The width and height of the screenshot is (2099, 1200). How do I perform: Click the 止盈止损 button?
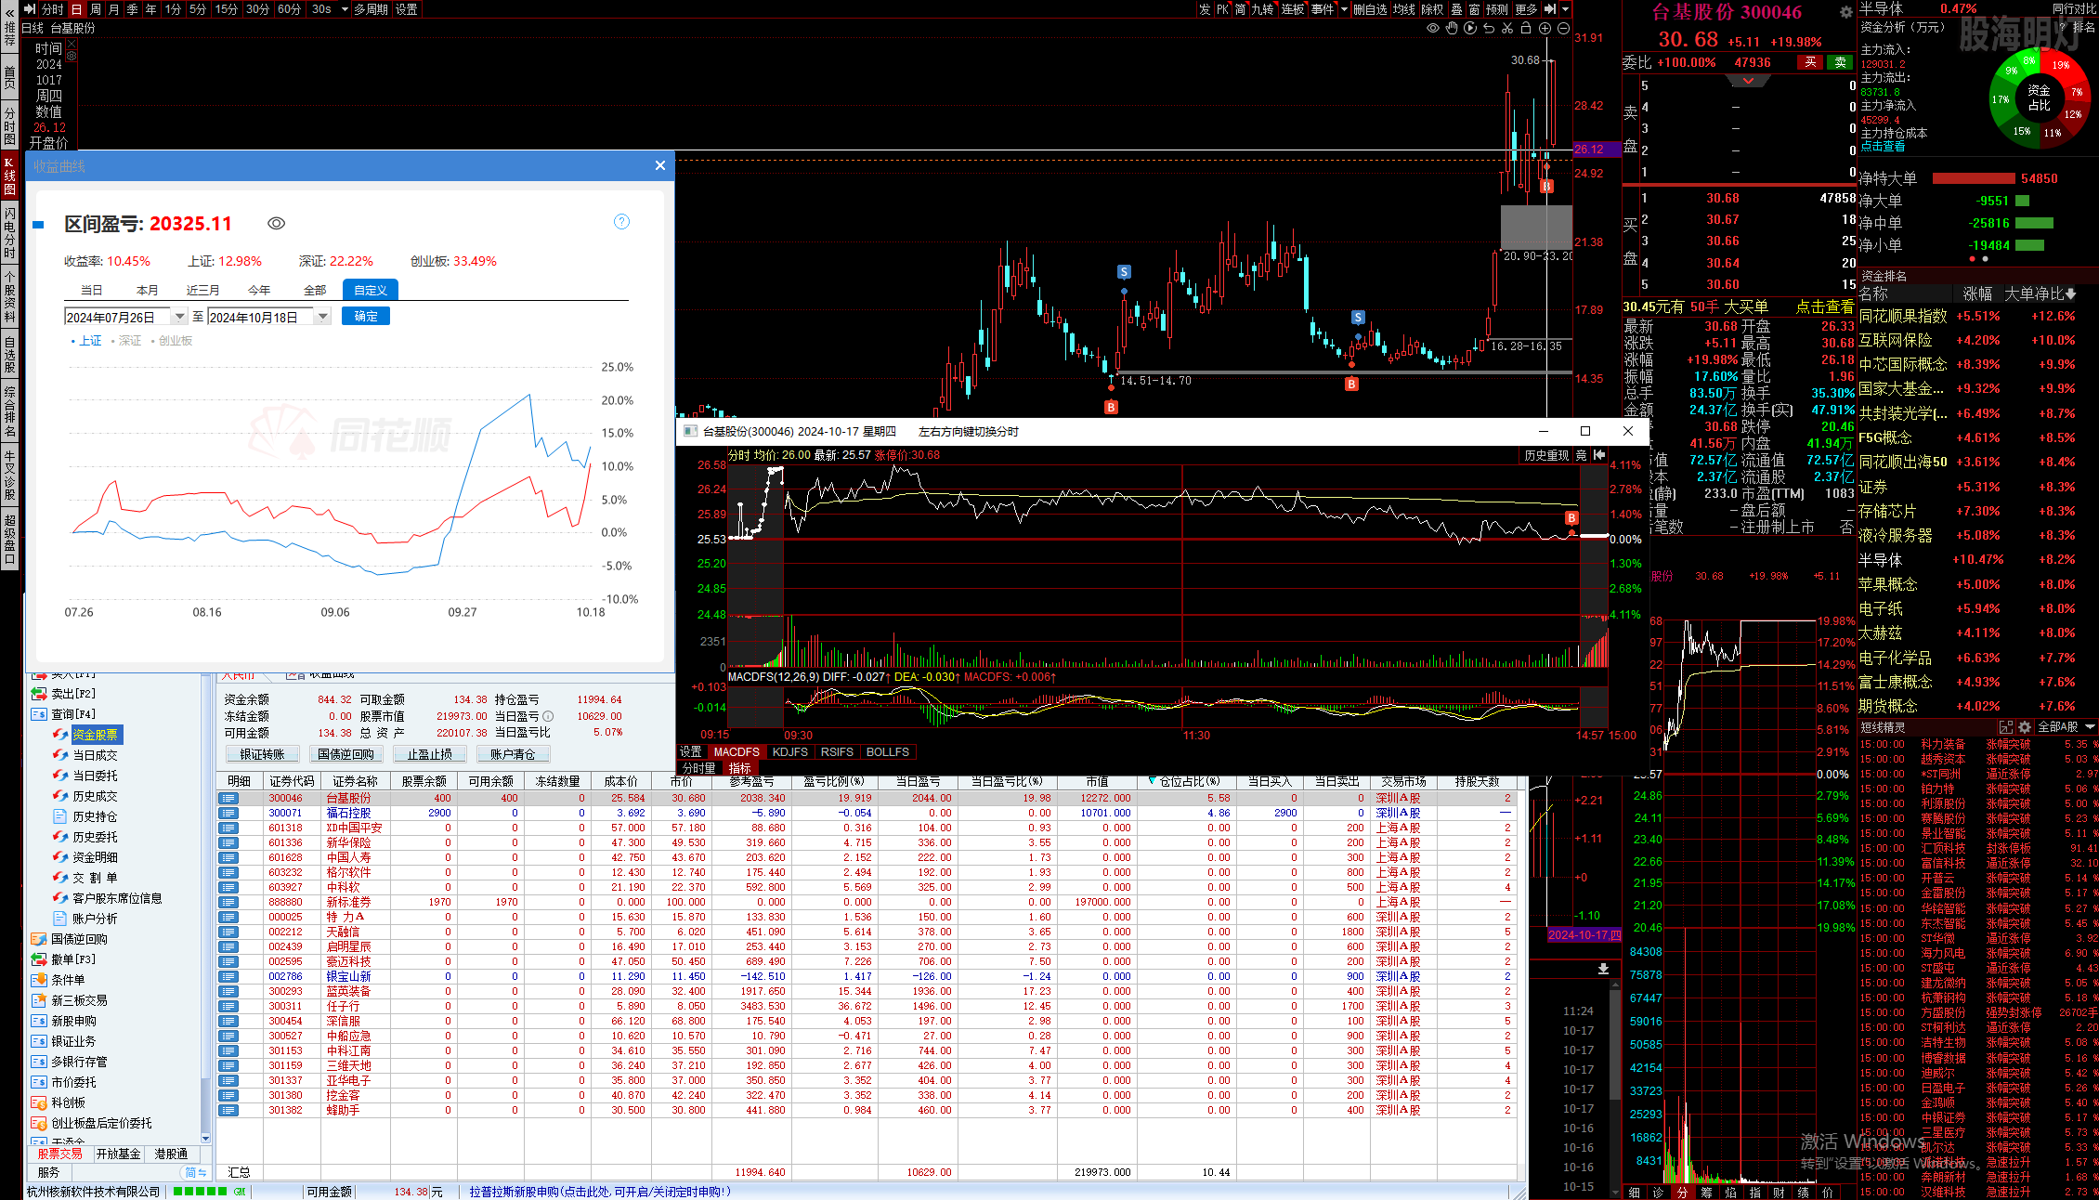(x=429, y=754)
